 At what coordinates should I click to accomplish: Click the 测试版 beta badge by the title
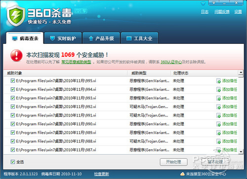point(81,11)
